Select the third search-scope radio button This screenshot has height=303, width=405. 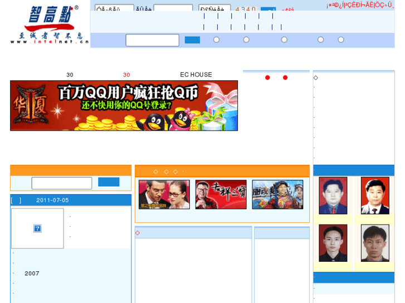pos(284,39)
